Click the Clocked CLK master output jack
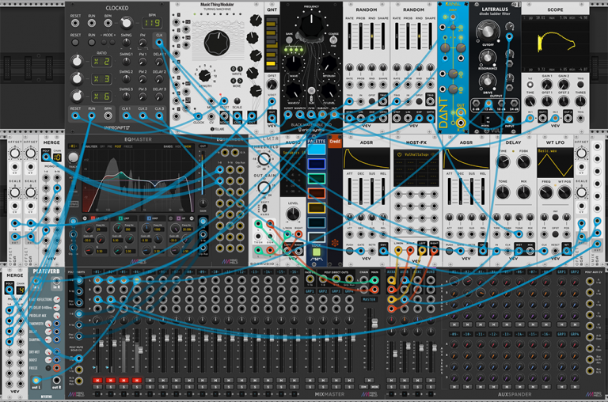Image resolution: width=608 pixels, height=402 pixels. click(159, 42)
